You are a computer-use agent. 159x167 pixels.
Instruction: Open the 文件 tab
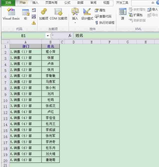[x=8, y=3]
